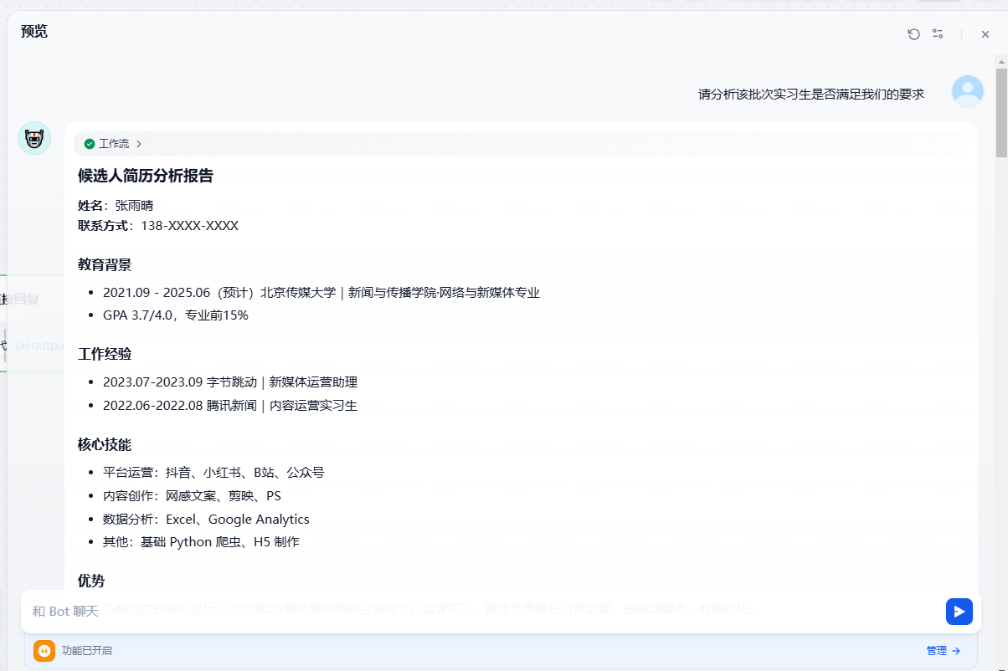Click the vertical scrollbar thumb

click(x=1000, y=113)
